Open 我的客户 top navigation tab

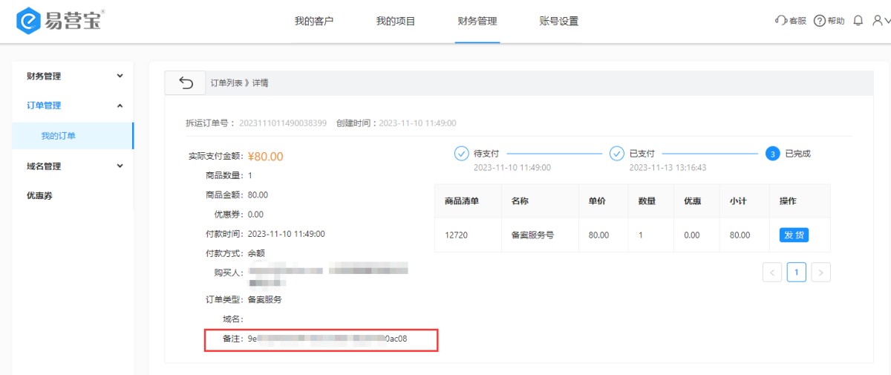314,21
